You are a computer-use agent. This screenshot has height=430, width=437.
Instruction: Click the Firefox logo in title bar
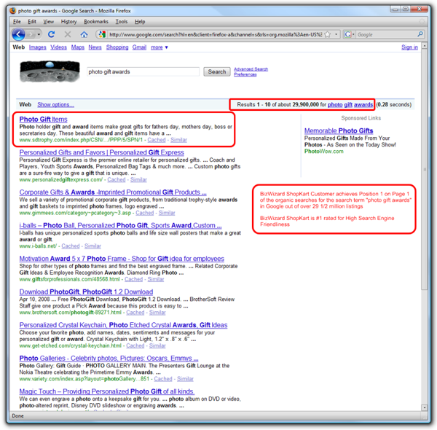pyautogui.click(x=13, y=11)
